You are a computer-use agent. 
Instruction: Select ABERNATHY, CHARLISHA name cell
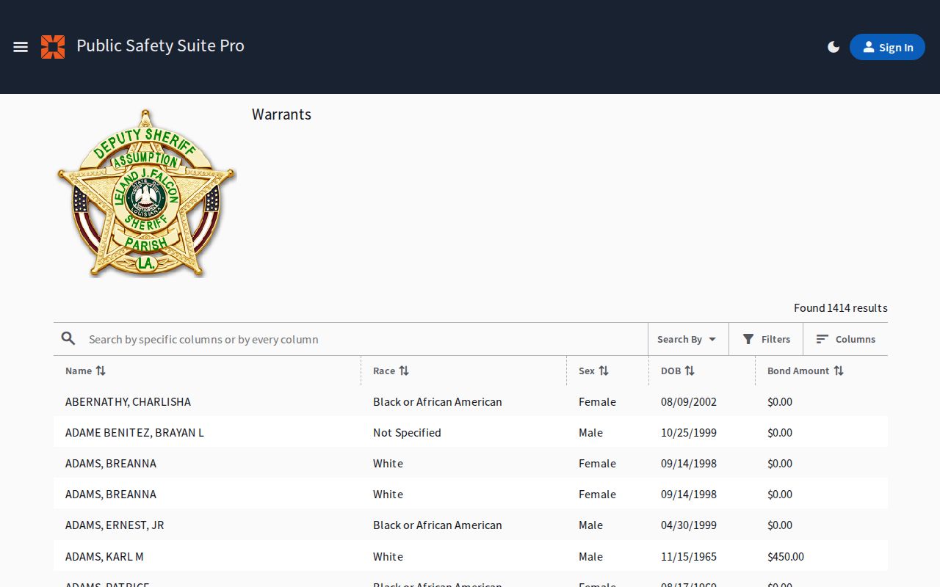(x=128, y=401)
